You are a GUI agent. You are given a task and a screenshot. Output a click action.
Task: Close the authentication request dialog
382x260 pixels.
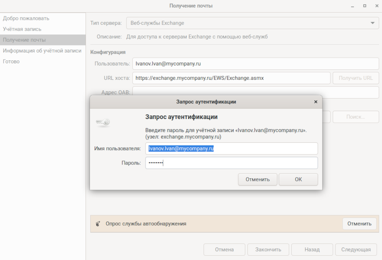[x=316, y=102]
